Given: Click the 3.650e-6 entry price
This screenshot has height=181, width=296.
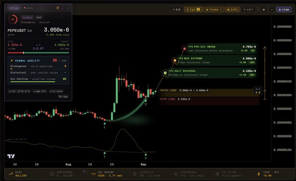Looking at the screenshot, I should tap(57, 30).
